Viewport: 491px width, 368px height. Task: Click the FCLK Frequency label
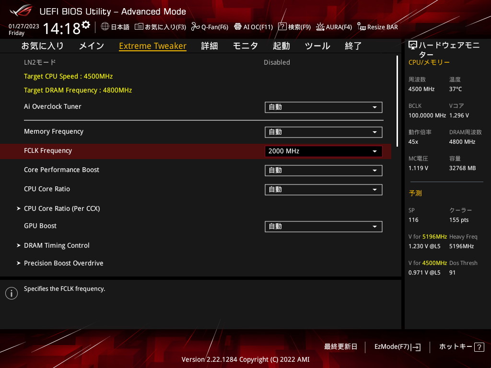pos(48,150)
